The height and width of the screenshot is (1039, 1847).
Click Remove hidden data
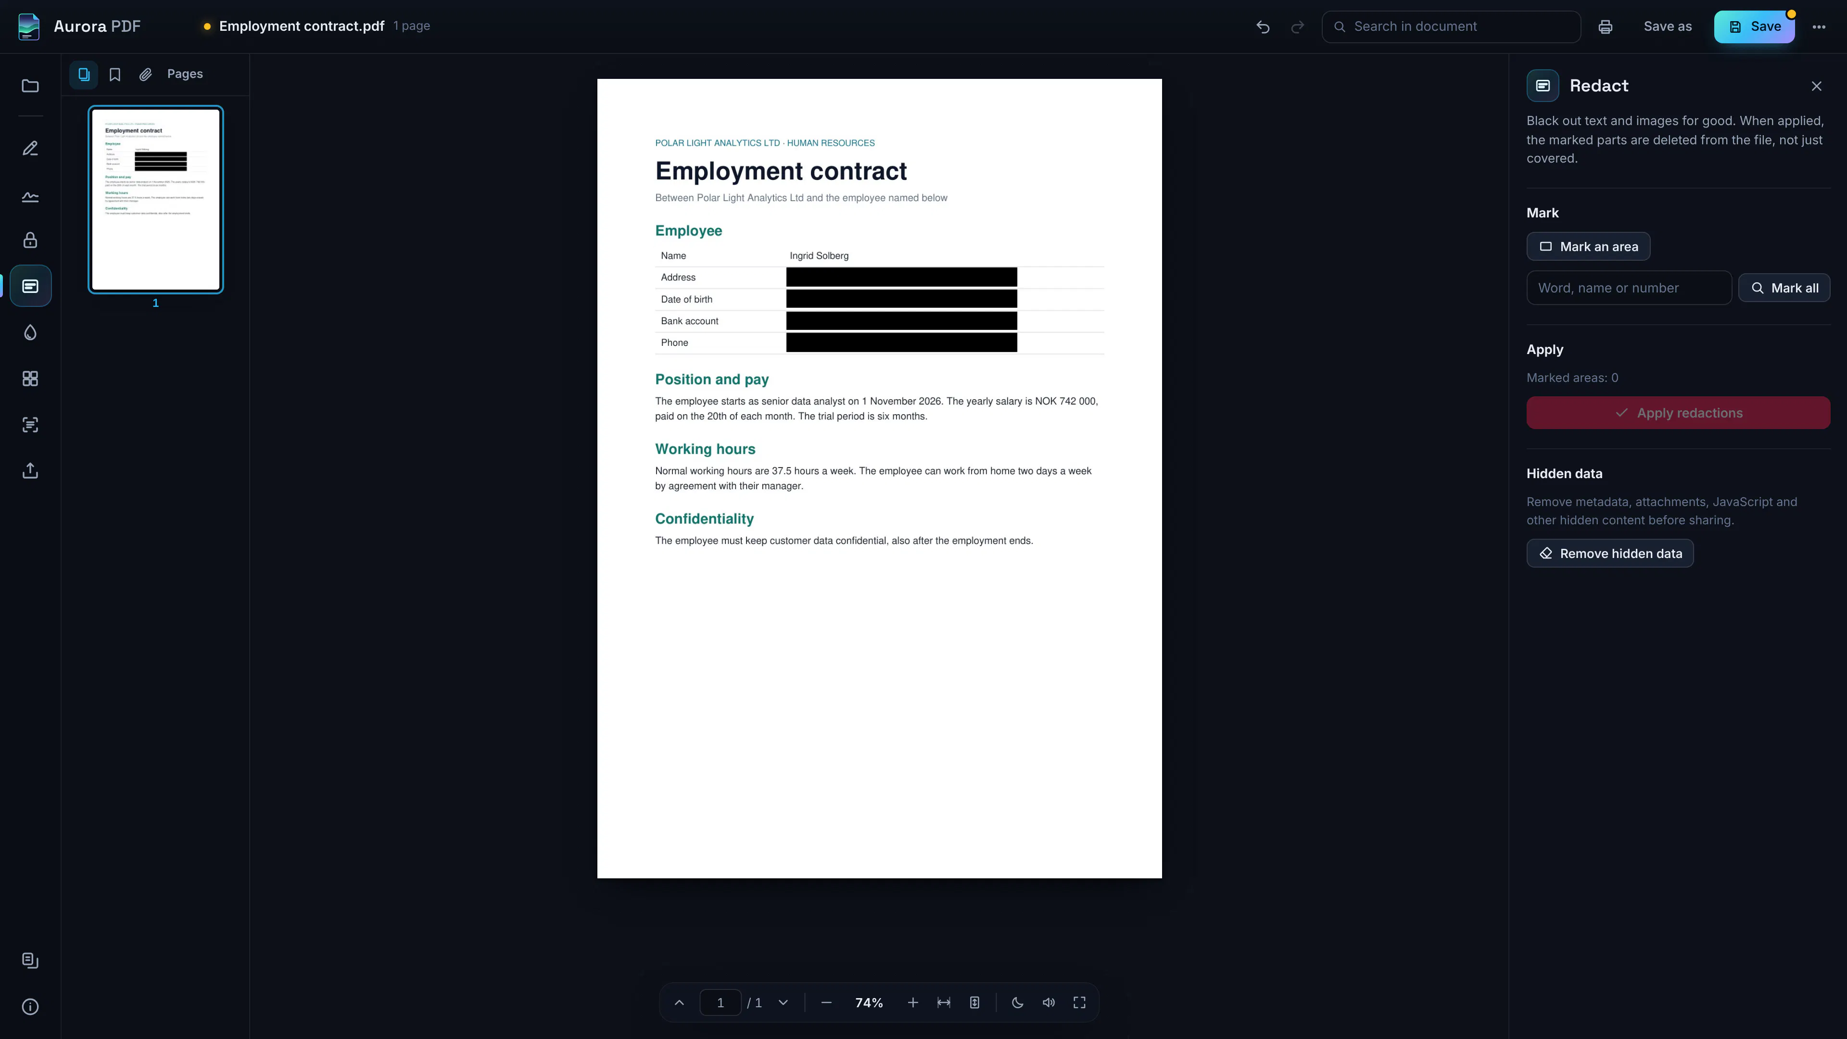tap(1610, 554)
